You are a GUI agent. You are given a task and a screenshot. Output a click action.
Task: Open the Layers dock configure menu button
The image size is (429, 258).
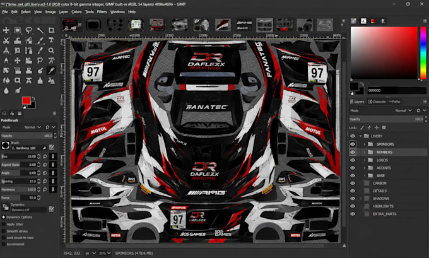tap(425, 102)
